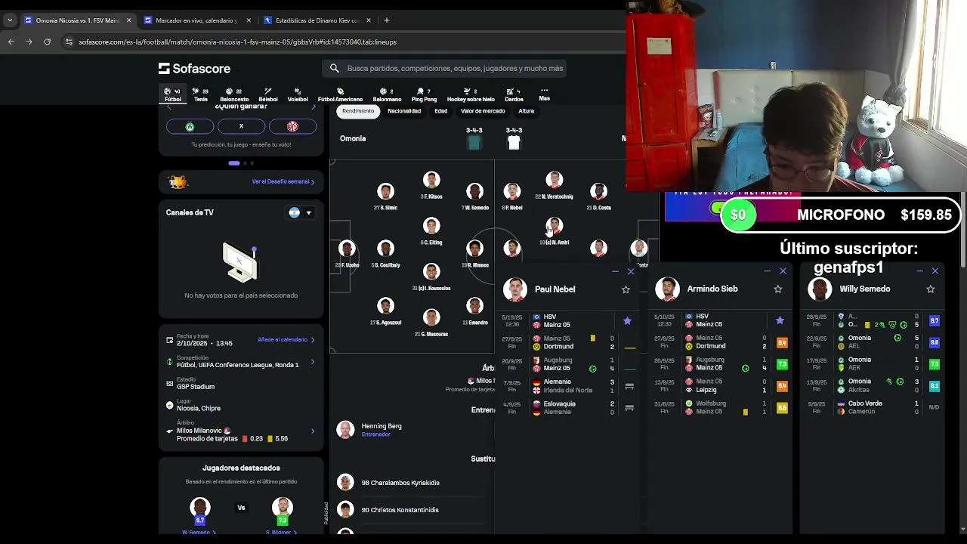Click the weekly challenge trophy icon
Screen dimensions: 967x544
[x=178, y=181]
